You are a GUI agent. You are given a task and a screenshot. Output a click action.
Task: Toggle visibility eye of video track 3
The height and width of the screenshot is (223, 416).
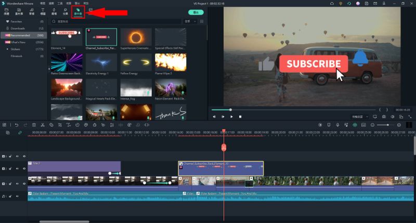tap(24, 156)
